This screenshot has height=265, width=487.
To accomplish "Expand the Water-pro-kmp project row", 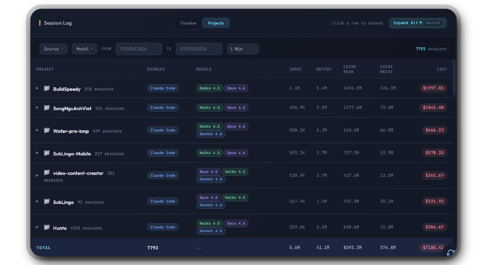I will tap(37, 130).
